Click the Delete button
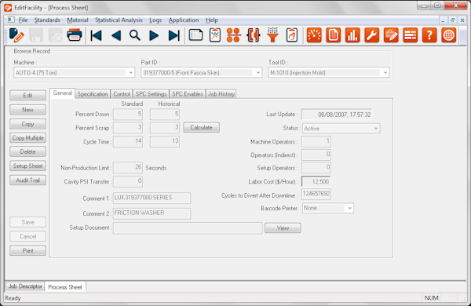 point(28,151)
